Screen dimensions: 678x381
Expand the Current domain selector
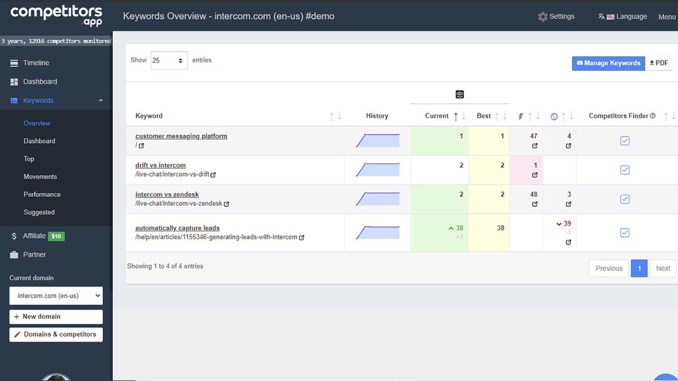[56, 296]
